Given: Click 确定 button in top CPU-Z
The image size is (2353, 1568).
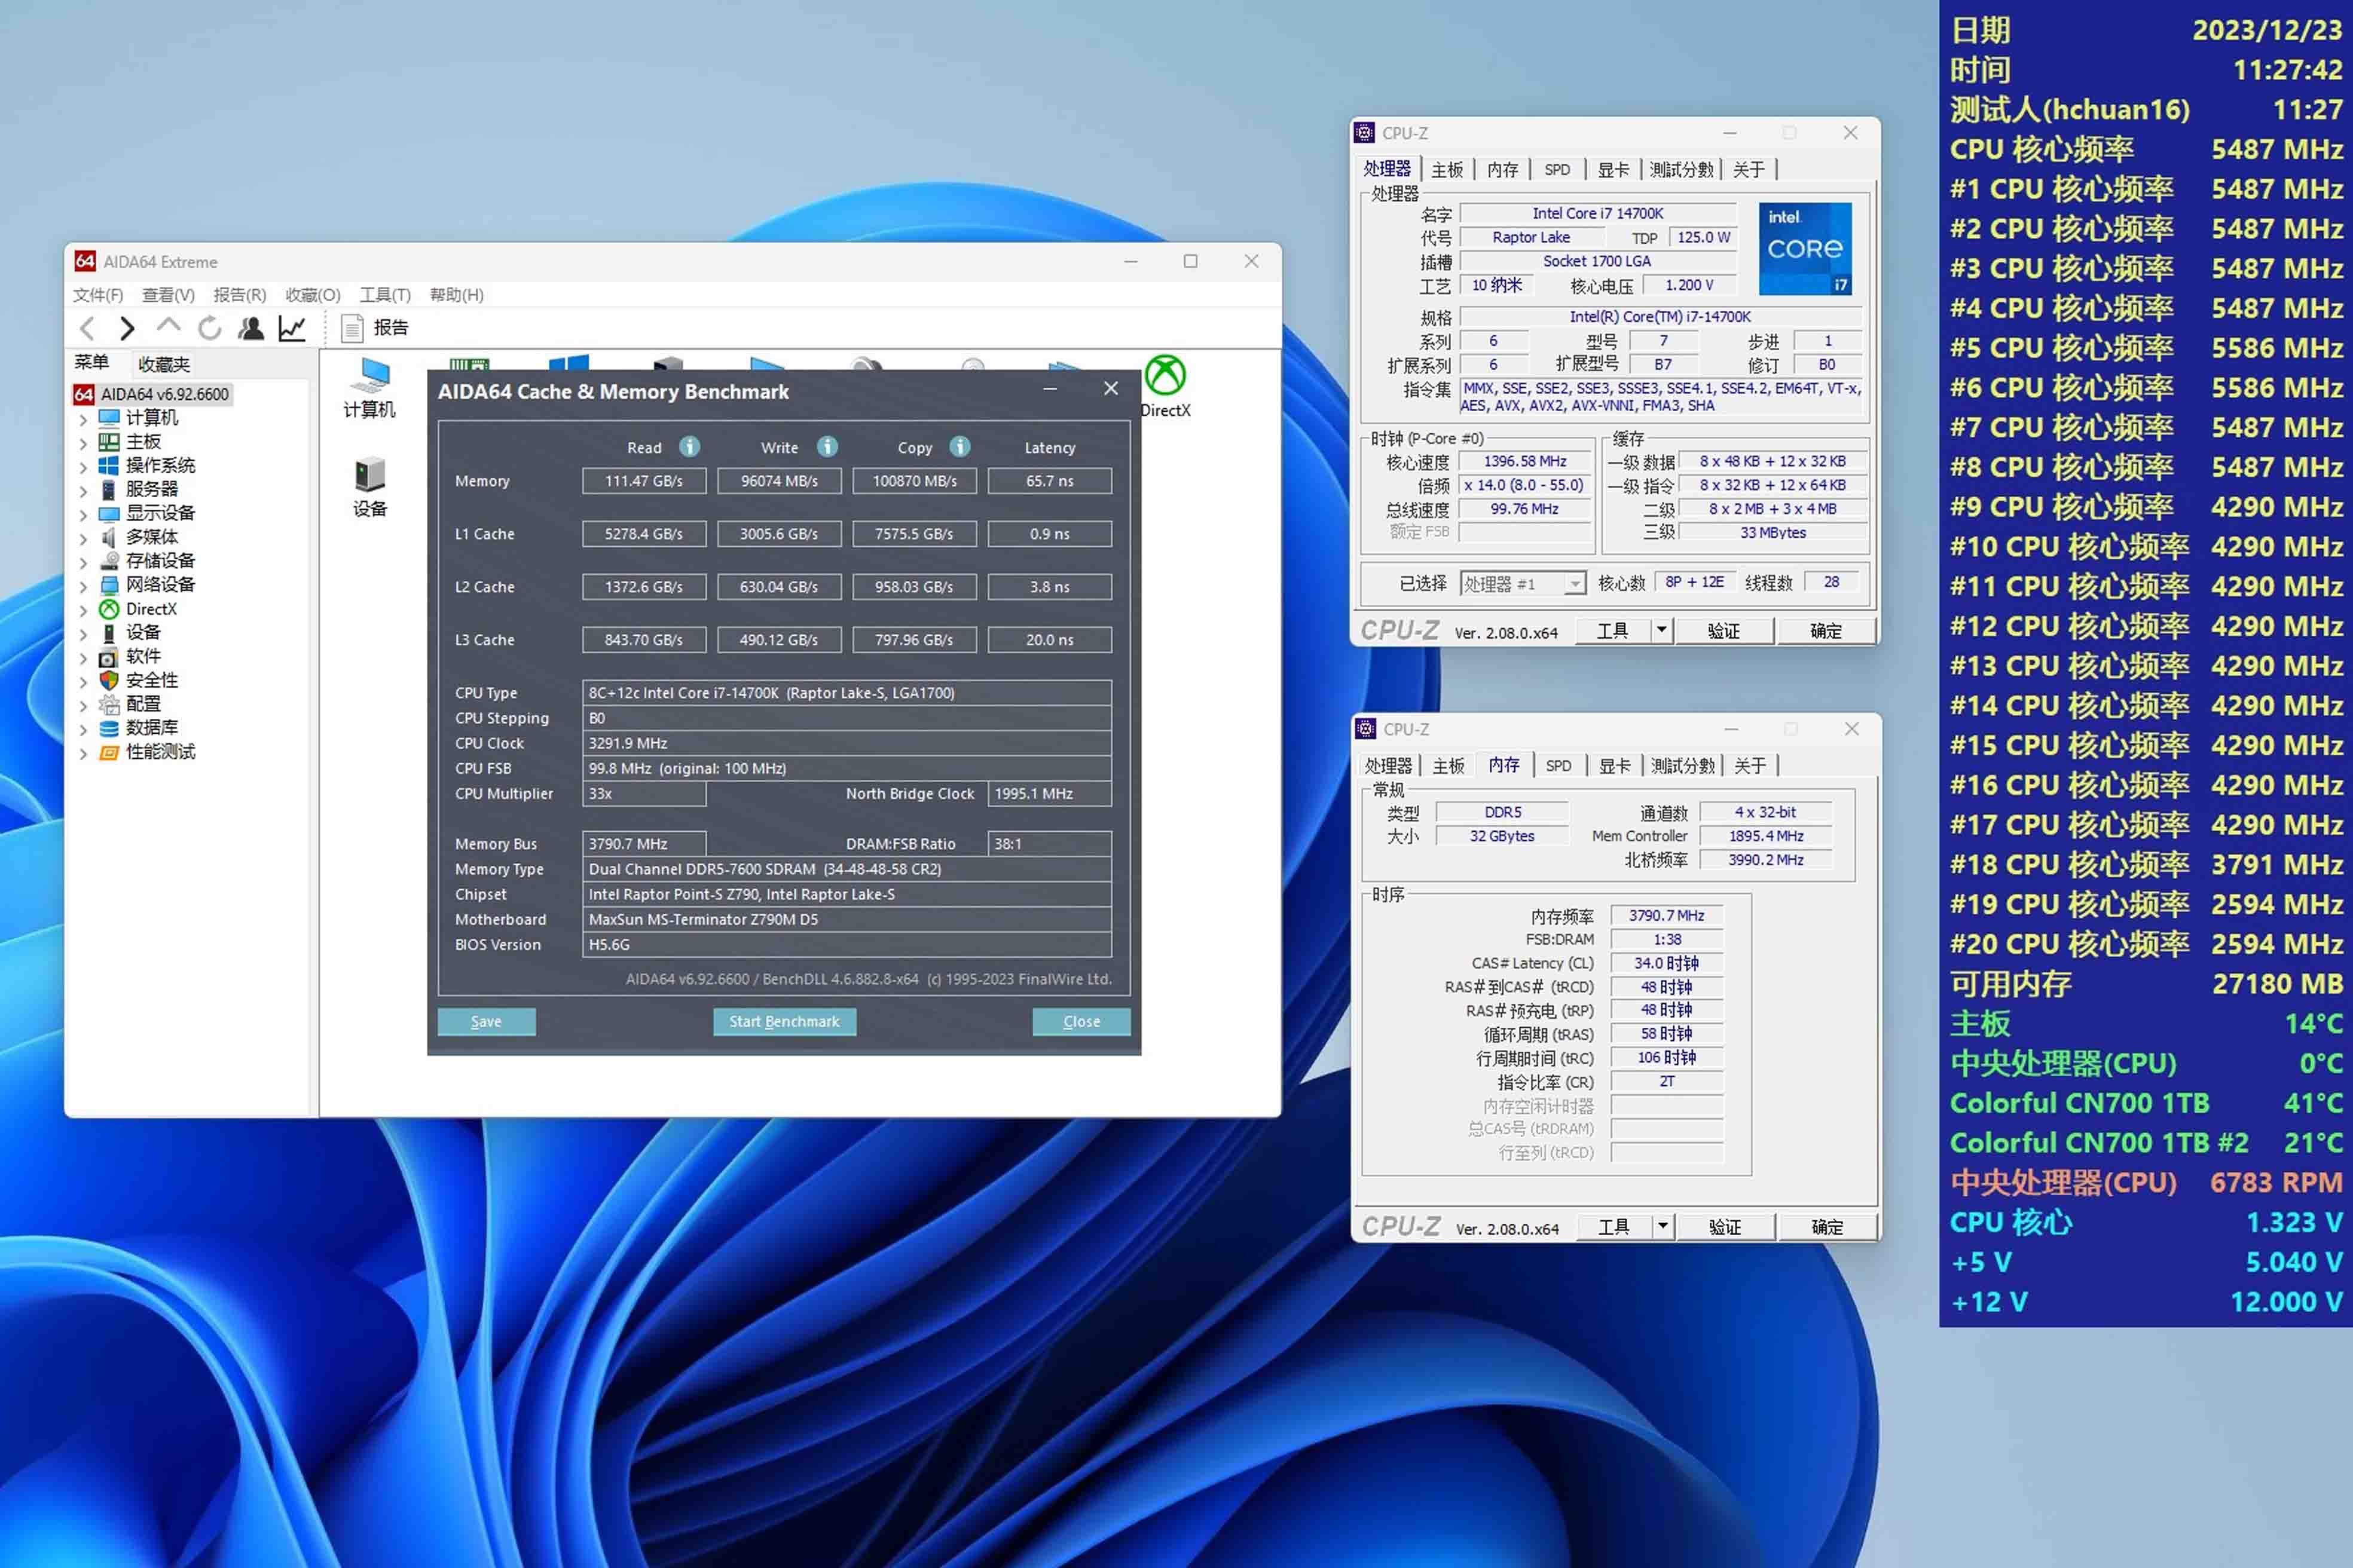Looking at the screenshot, I should tap(1826, 631).
